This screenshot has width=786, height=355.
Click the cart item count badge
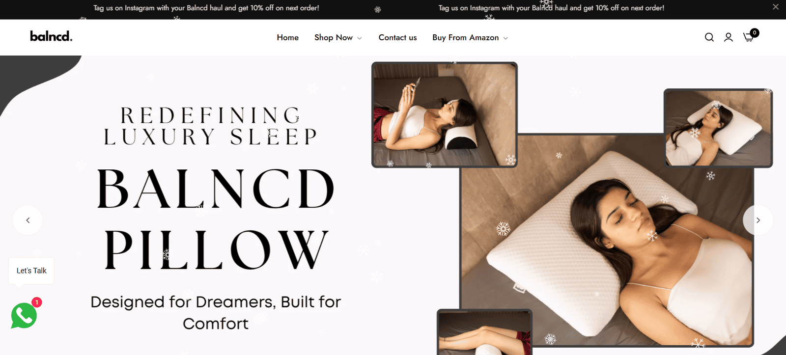click(755, 33)
